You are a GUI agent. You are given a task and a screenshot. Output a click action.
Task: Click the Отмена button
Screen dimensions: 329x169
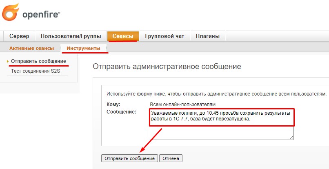click(x=171, y=158)
